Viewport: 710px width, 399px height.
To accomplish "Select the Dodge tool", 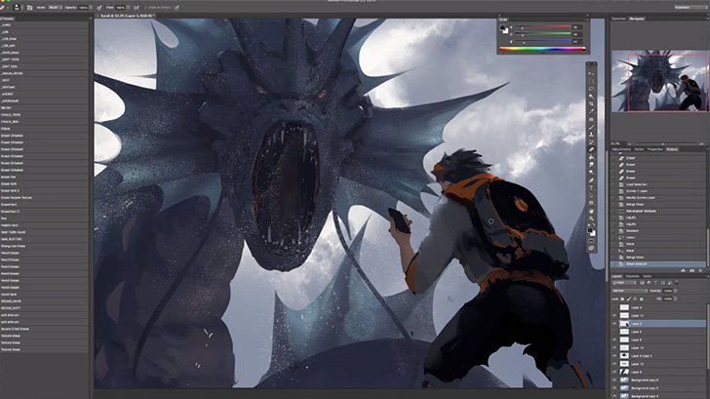I will (x=591, y=172).
